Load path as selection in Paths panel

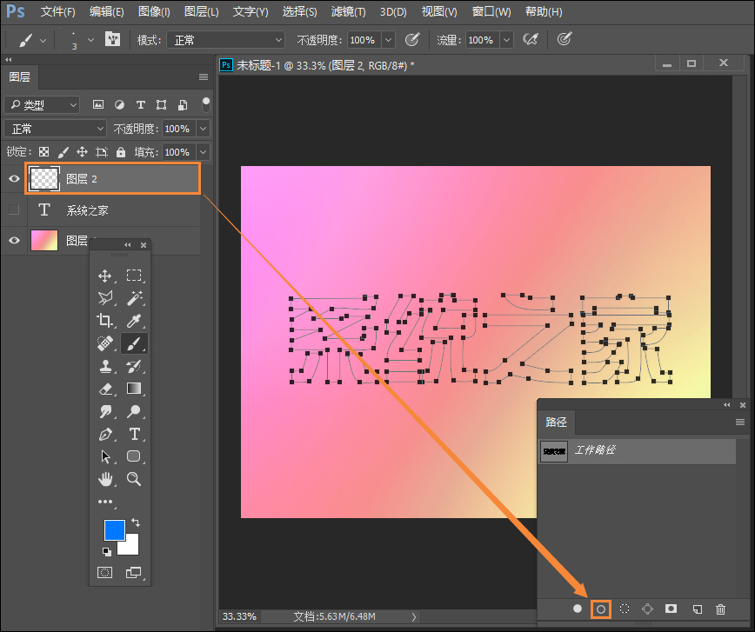pyautogui.click(x=624, y=609)
